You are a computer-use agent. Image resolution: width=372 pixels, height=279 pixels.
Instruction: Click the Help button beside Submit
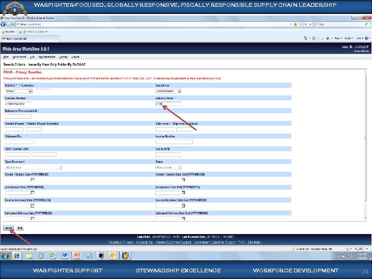point(20,228)
